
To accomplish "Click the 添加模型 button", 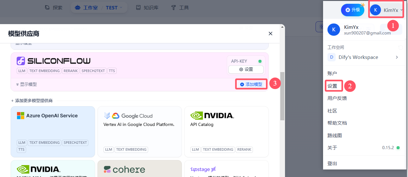I will 251,85.
